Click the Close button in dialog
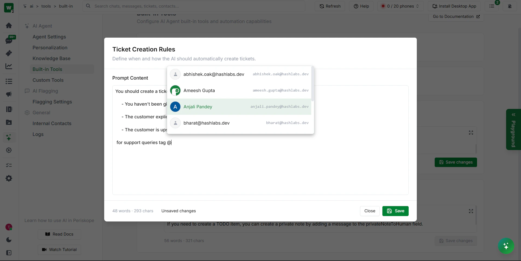The image size is (521, 261). pos(370,211)
